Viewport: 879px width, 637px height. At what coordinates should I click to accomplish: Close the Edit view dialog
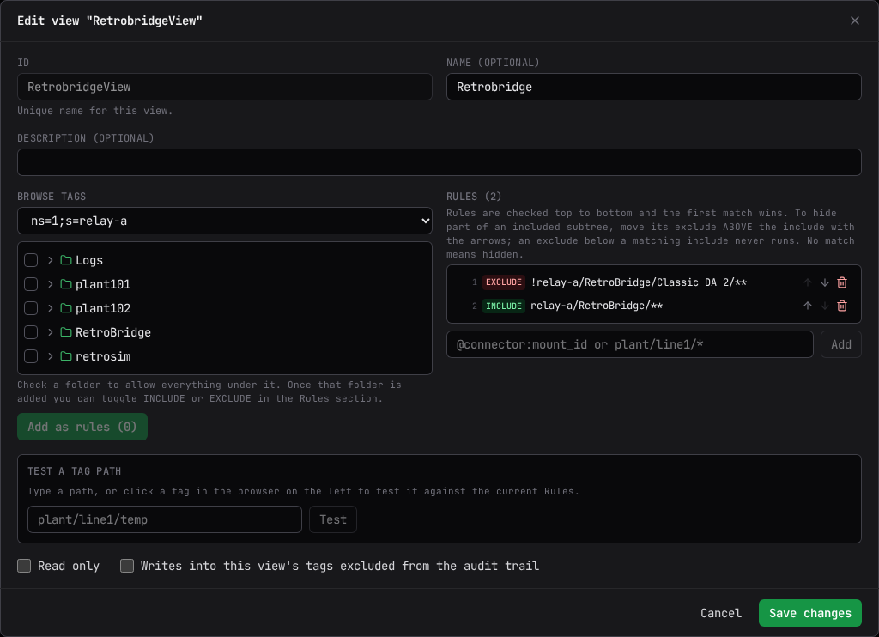[x=854, y=21]
